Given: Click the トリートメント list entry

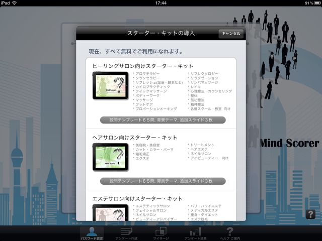Looking at the screenshot, I should 201,145.
